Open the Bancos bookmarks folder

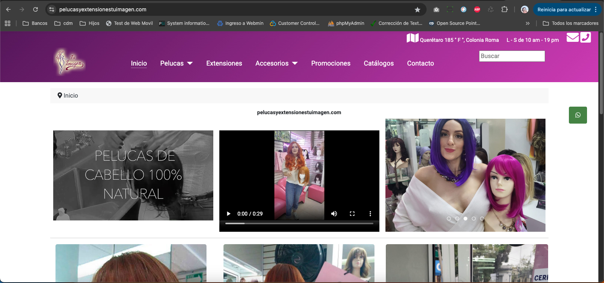[x=35, y=23]
